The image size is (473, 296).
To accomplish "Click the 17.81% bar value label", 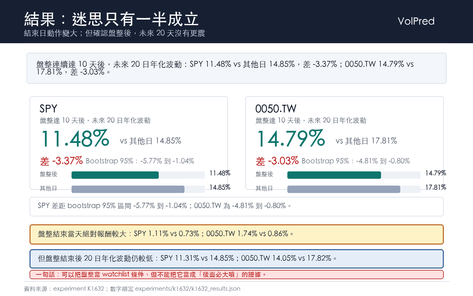I will pyautogui.click(x=436, y=187).
